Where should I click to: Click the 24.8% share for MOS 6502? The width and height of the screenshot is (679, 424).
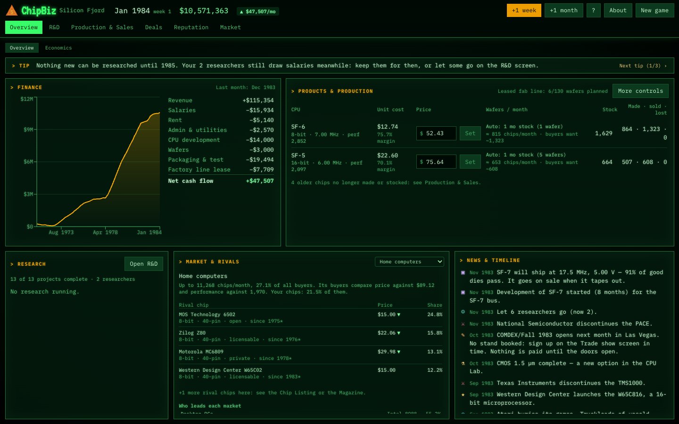(435, 315)
